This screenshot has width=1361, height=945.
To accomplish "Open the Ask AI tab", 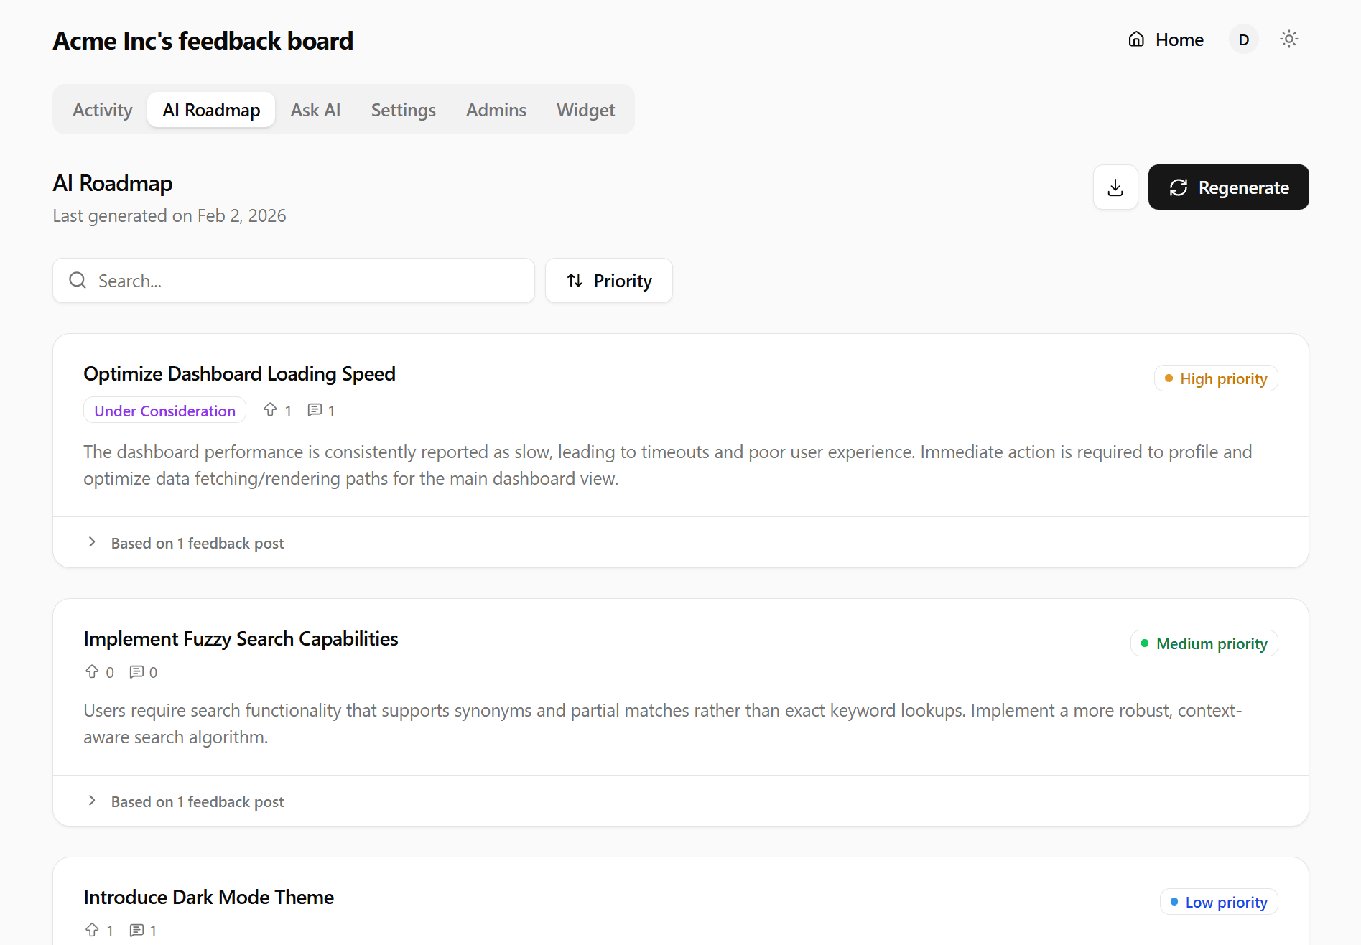I will click(315, 109).
